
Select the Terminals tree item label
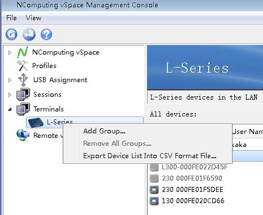[x=49, y=109]
